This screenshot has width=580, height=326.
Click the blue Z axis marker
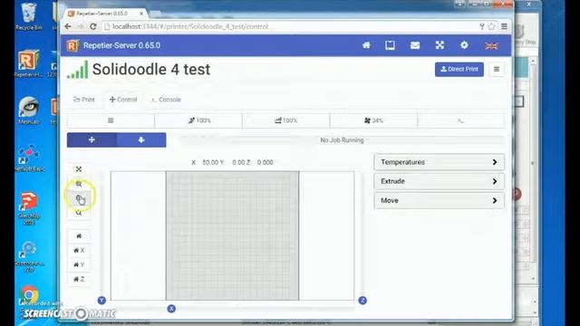[x=362, y=300]
